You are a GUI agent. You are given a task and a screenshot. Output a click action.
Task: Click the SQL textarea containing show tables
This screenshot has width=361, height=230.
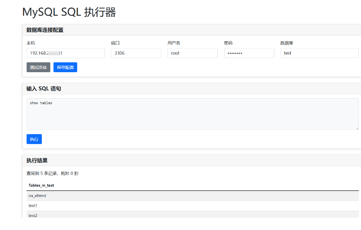click(x=193, y=114)
